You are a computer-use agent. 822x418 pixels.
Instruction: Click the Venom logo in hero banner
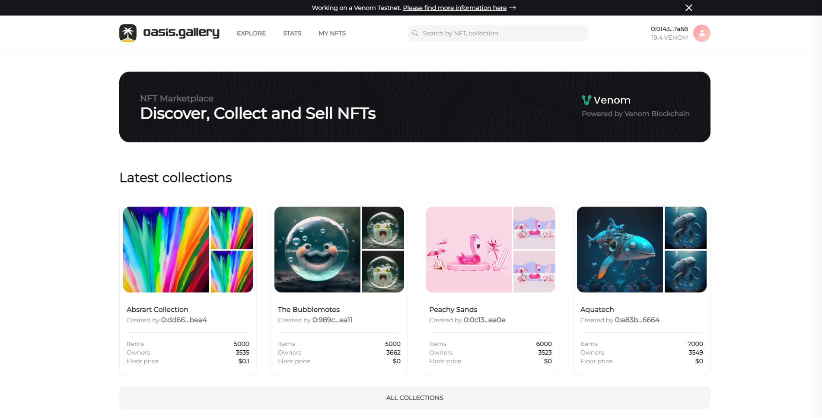pos(586,100)
